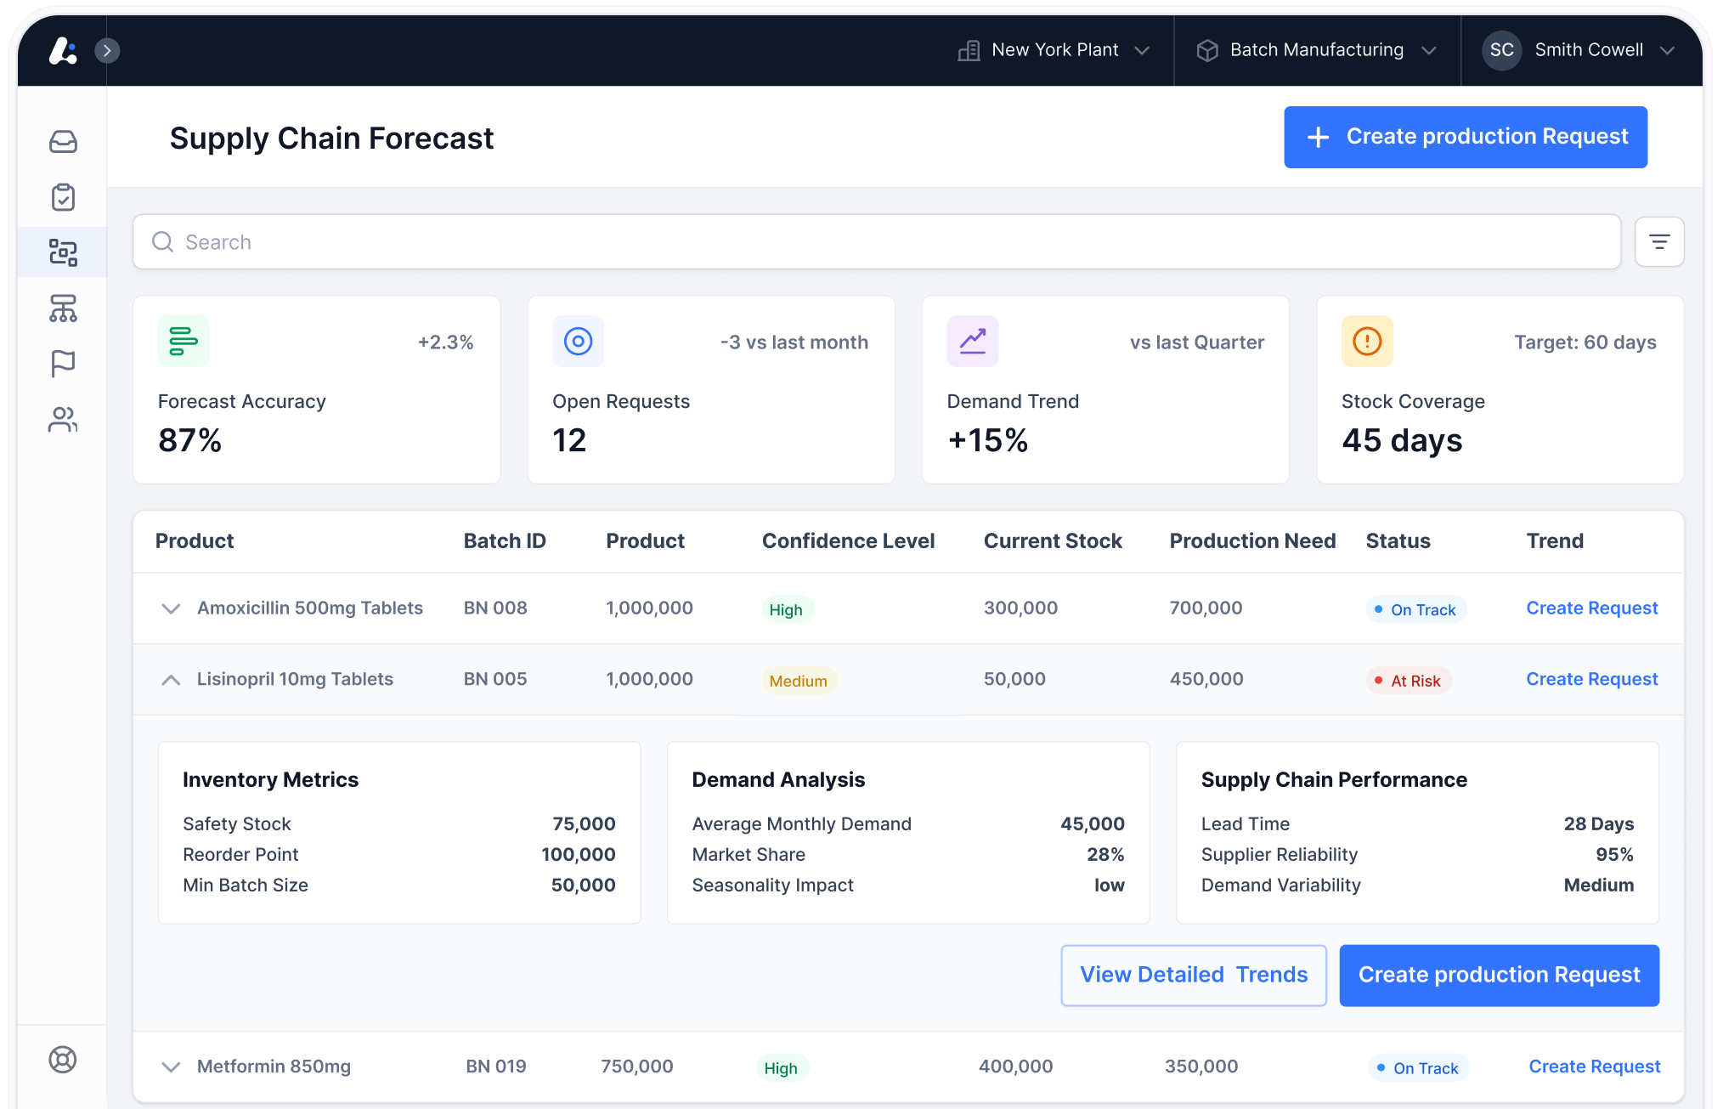Viewport: 1723px width, 1109px height.
Task: Open the users icon in sidebar
Action: point(63,419)
